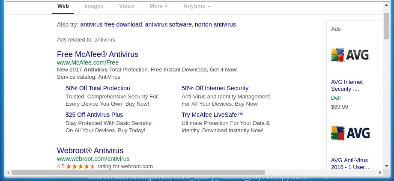Click the first AVG logo thumbnail
The image size is (394, 181).
[350, 54]
